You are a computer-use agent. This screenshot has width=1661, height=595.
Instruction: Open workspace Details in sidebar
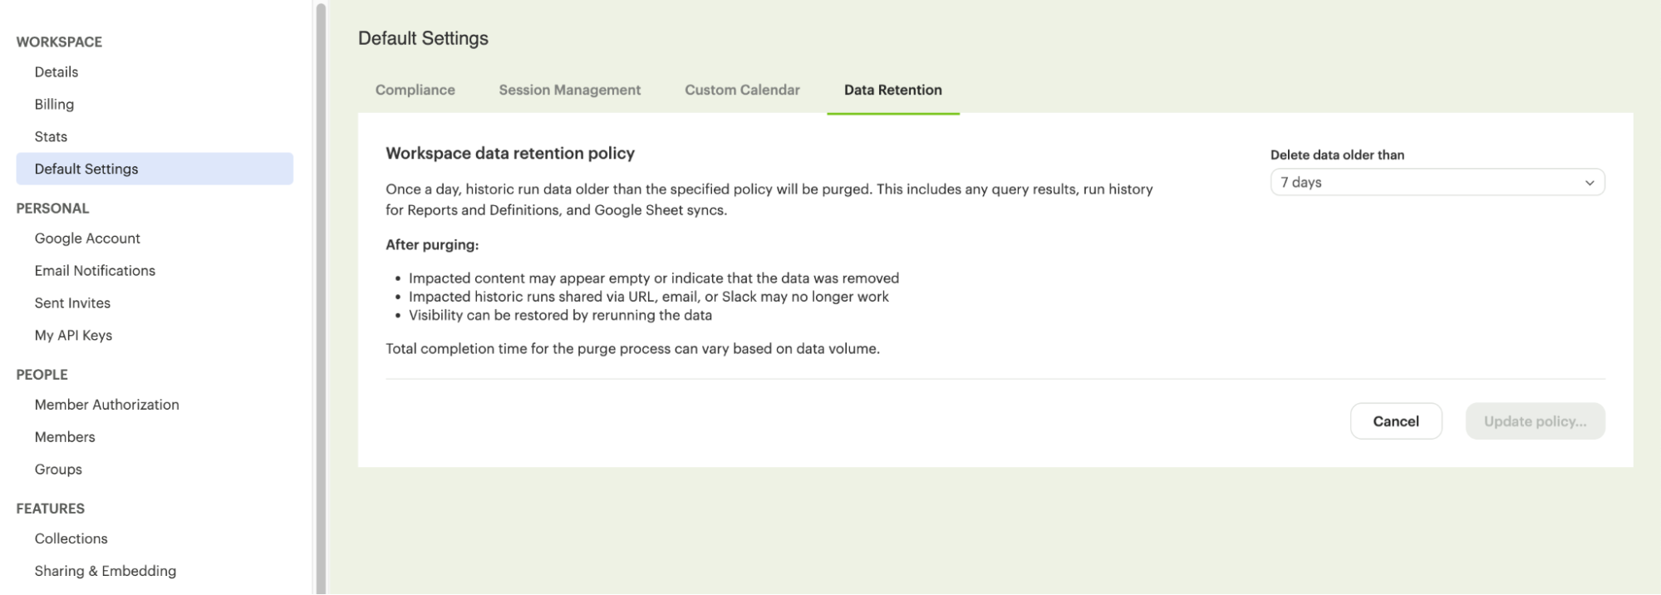click(x=57, y=72)
